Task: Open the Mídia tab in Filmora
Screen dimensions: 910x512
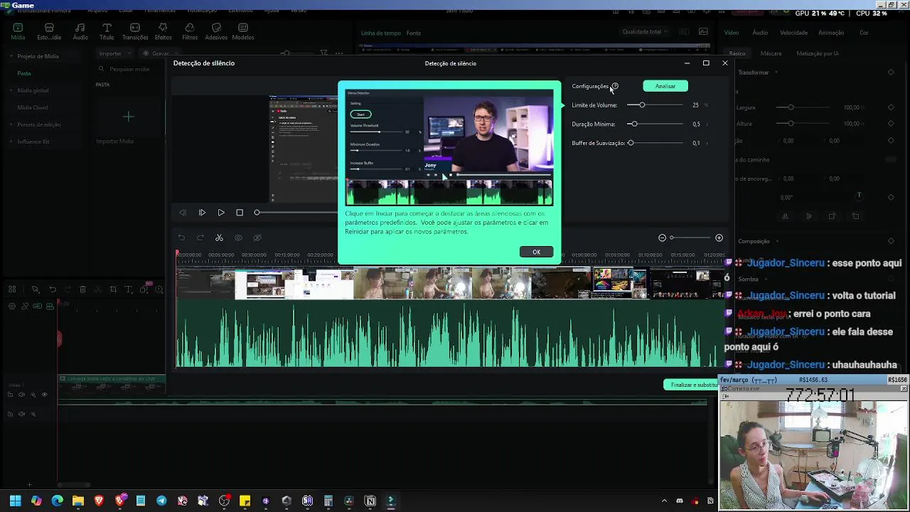Action: (18, 31)
